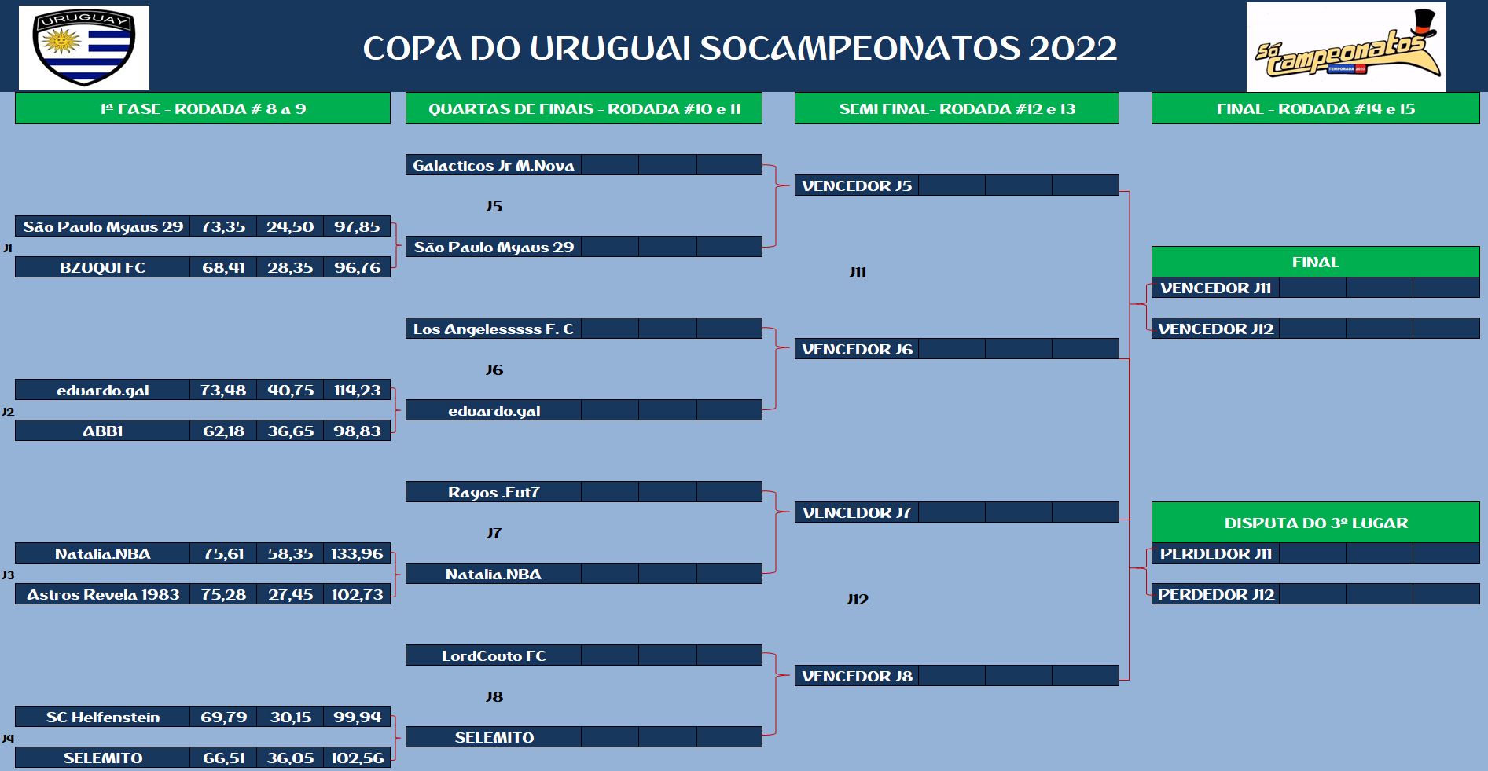Click the Uruguay shield logo
Screen dimensions: 1488x771
click(x=84, y=47)
